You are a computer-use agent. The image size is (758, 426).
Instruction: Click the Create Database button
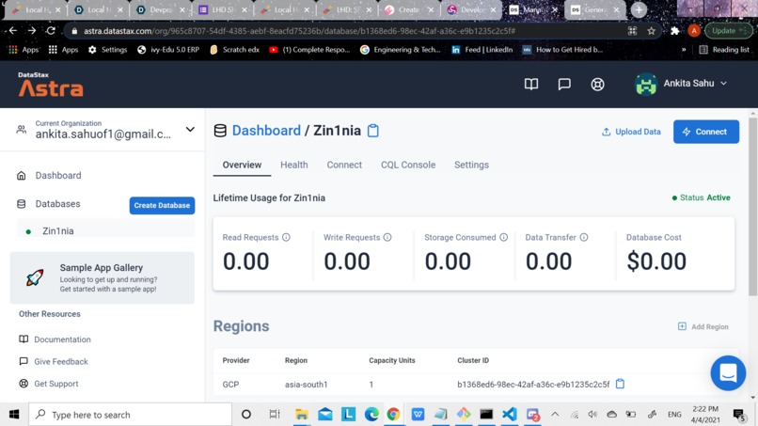162,206
